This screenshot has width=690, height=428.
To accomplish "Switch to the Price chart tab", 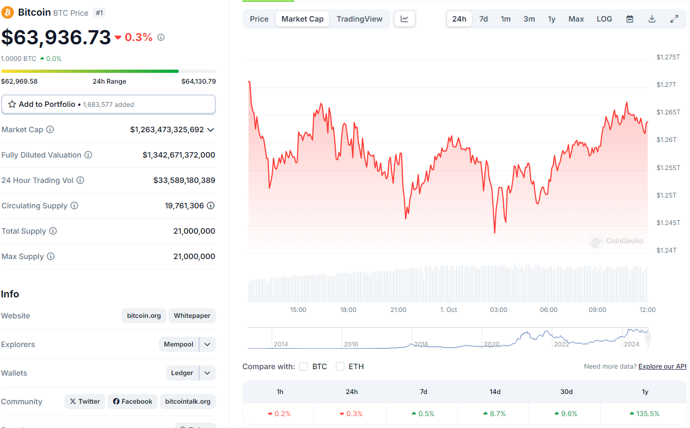I will point(259,19).
